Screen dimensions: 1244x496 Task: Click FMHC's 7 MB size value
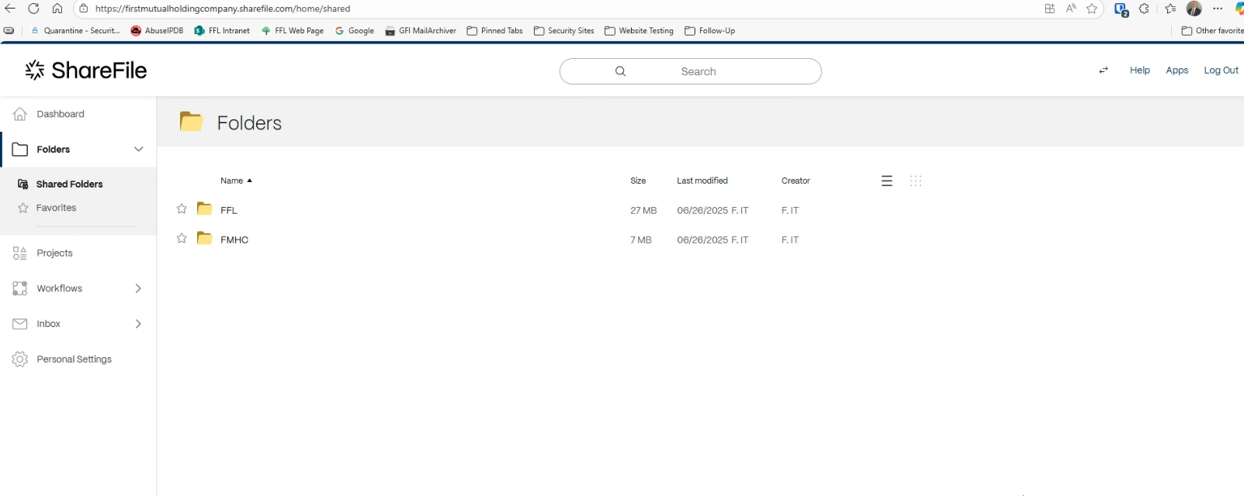(x=641, y=240)
